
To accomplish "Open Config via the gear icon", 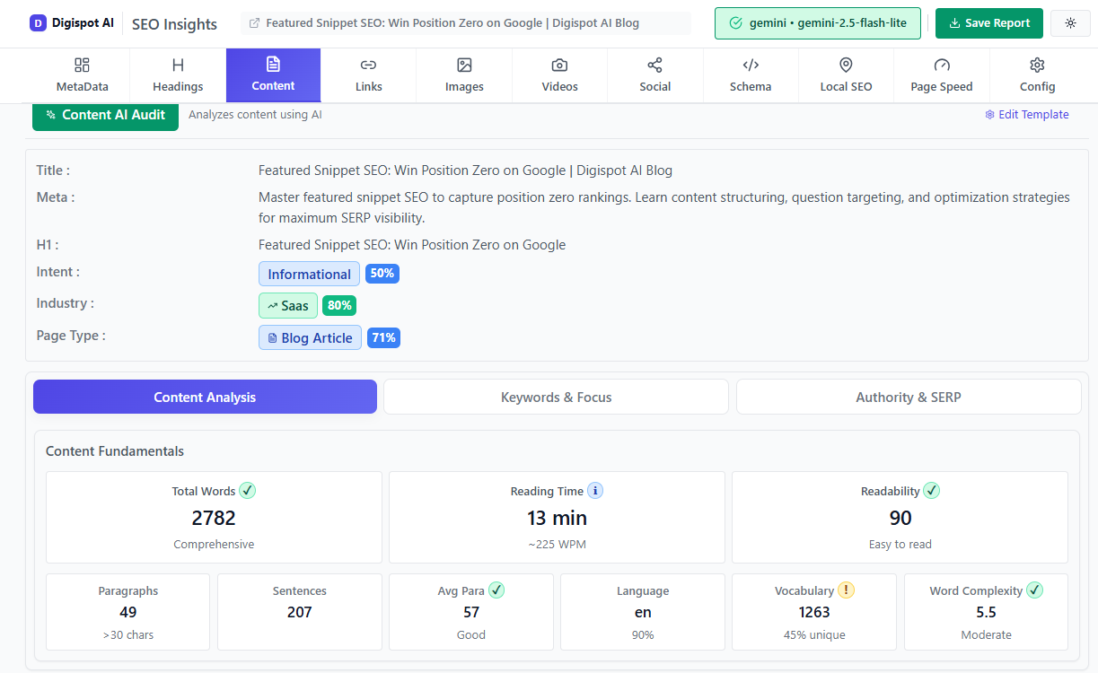I will (1037, 66).
